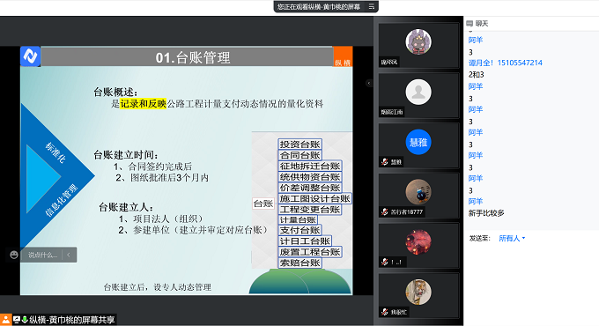Click the first 阿羊 name in chat
Screen dimensions: 599x326
476,41
